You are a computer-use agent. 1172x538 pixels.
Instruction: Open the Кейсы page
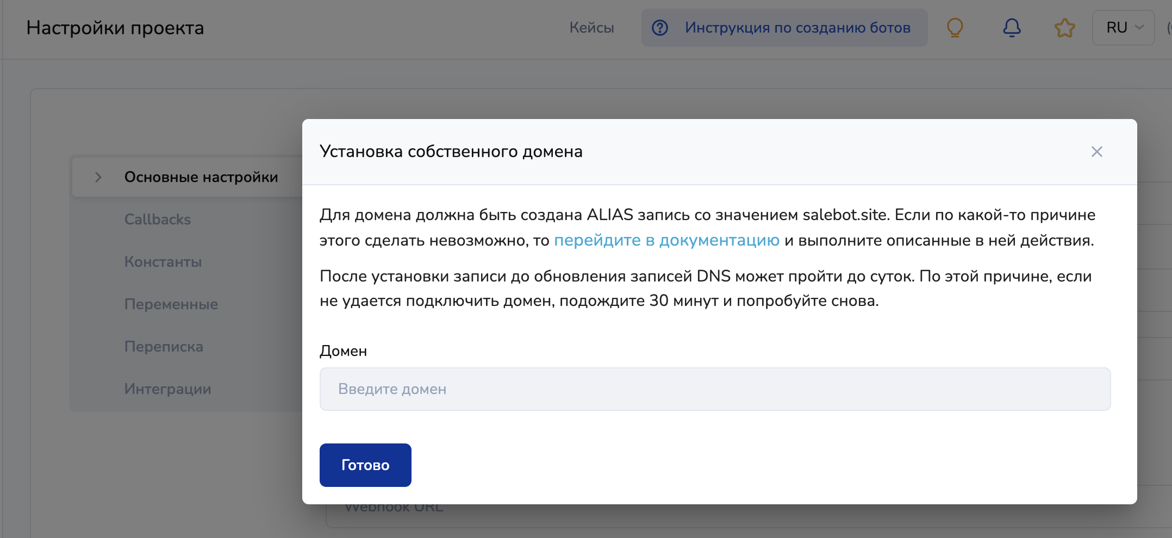[x=591, y=28]
